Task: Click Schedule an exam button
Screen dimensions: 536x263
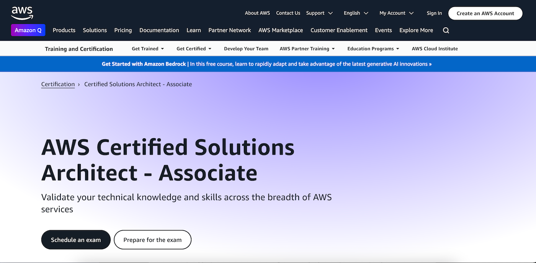Action: 76,240
